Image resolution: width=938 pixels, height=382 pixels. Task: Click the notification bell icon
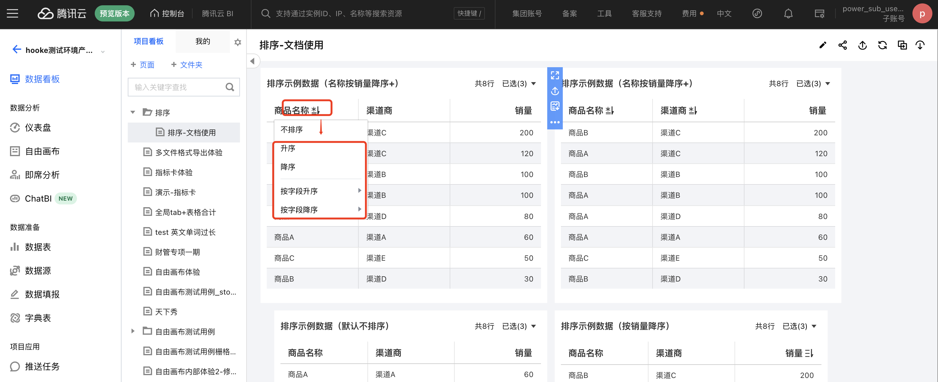click(x=788, y=14)
